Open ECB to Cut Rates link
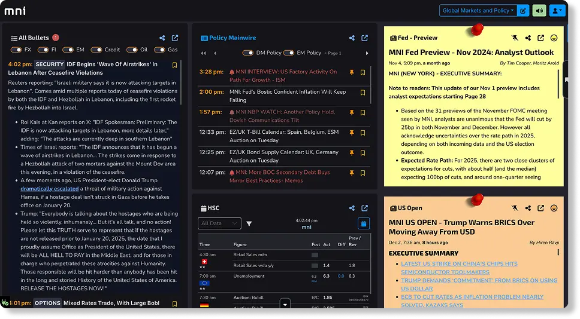Image resolution: width=580 pixels, height=319 pixels. pyautogui.click(x=472, y=301)
